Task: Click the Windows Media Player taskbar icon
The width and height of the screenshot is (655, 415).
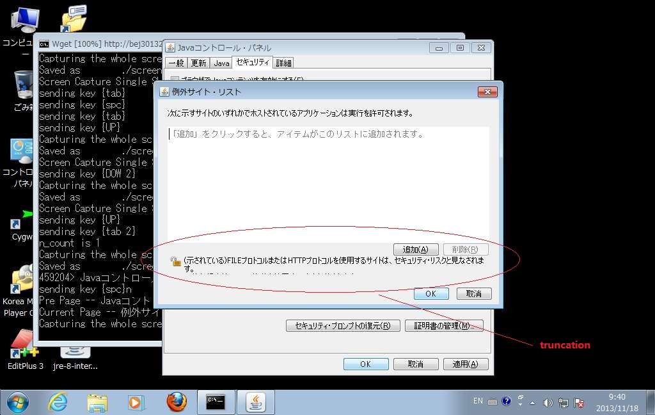Action: 136,402
